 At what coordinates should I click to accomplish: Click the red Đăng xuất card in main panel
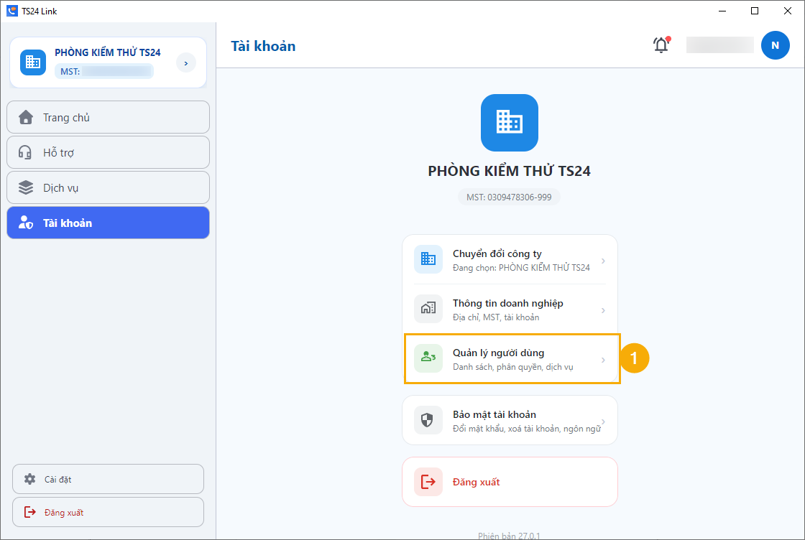point(510,482)
